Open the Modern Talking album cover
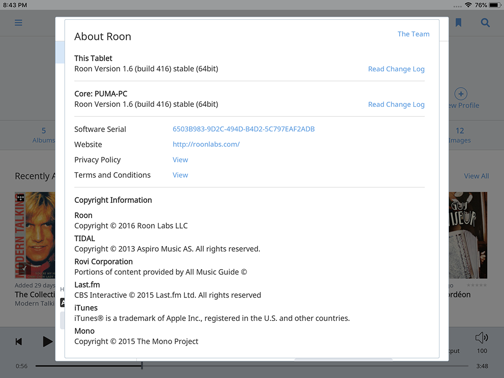The image size is (504, 378). (x=35, y=235)
